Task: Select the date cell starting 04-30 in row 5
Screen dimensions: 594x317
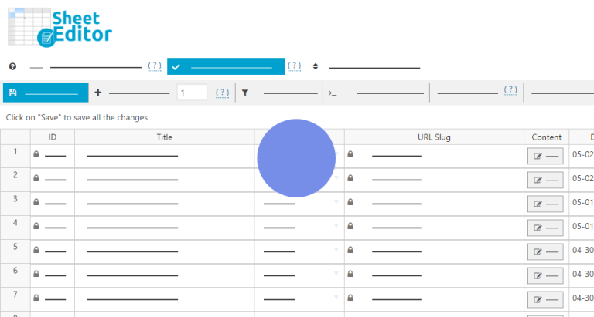Action: pyautogui.click(x=582, y=251)
